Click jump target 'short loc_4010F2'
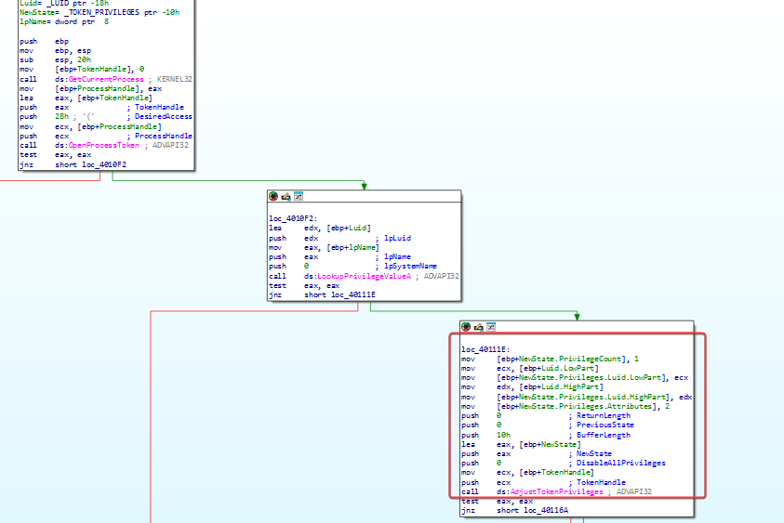The height and width of the screenshot is (523, 784). pyautogui.click(x=90, y=164)
